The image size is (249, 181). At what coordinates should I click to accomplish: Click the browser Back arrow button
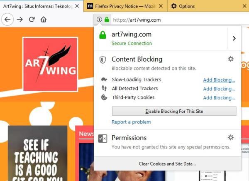click(7, 20)
